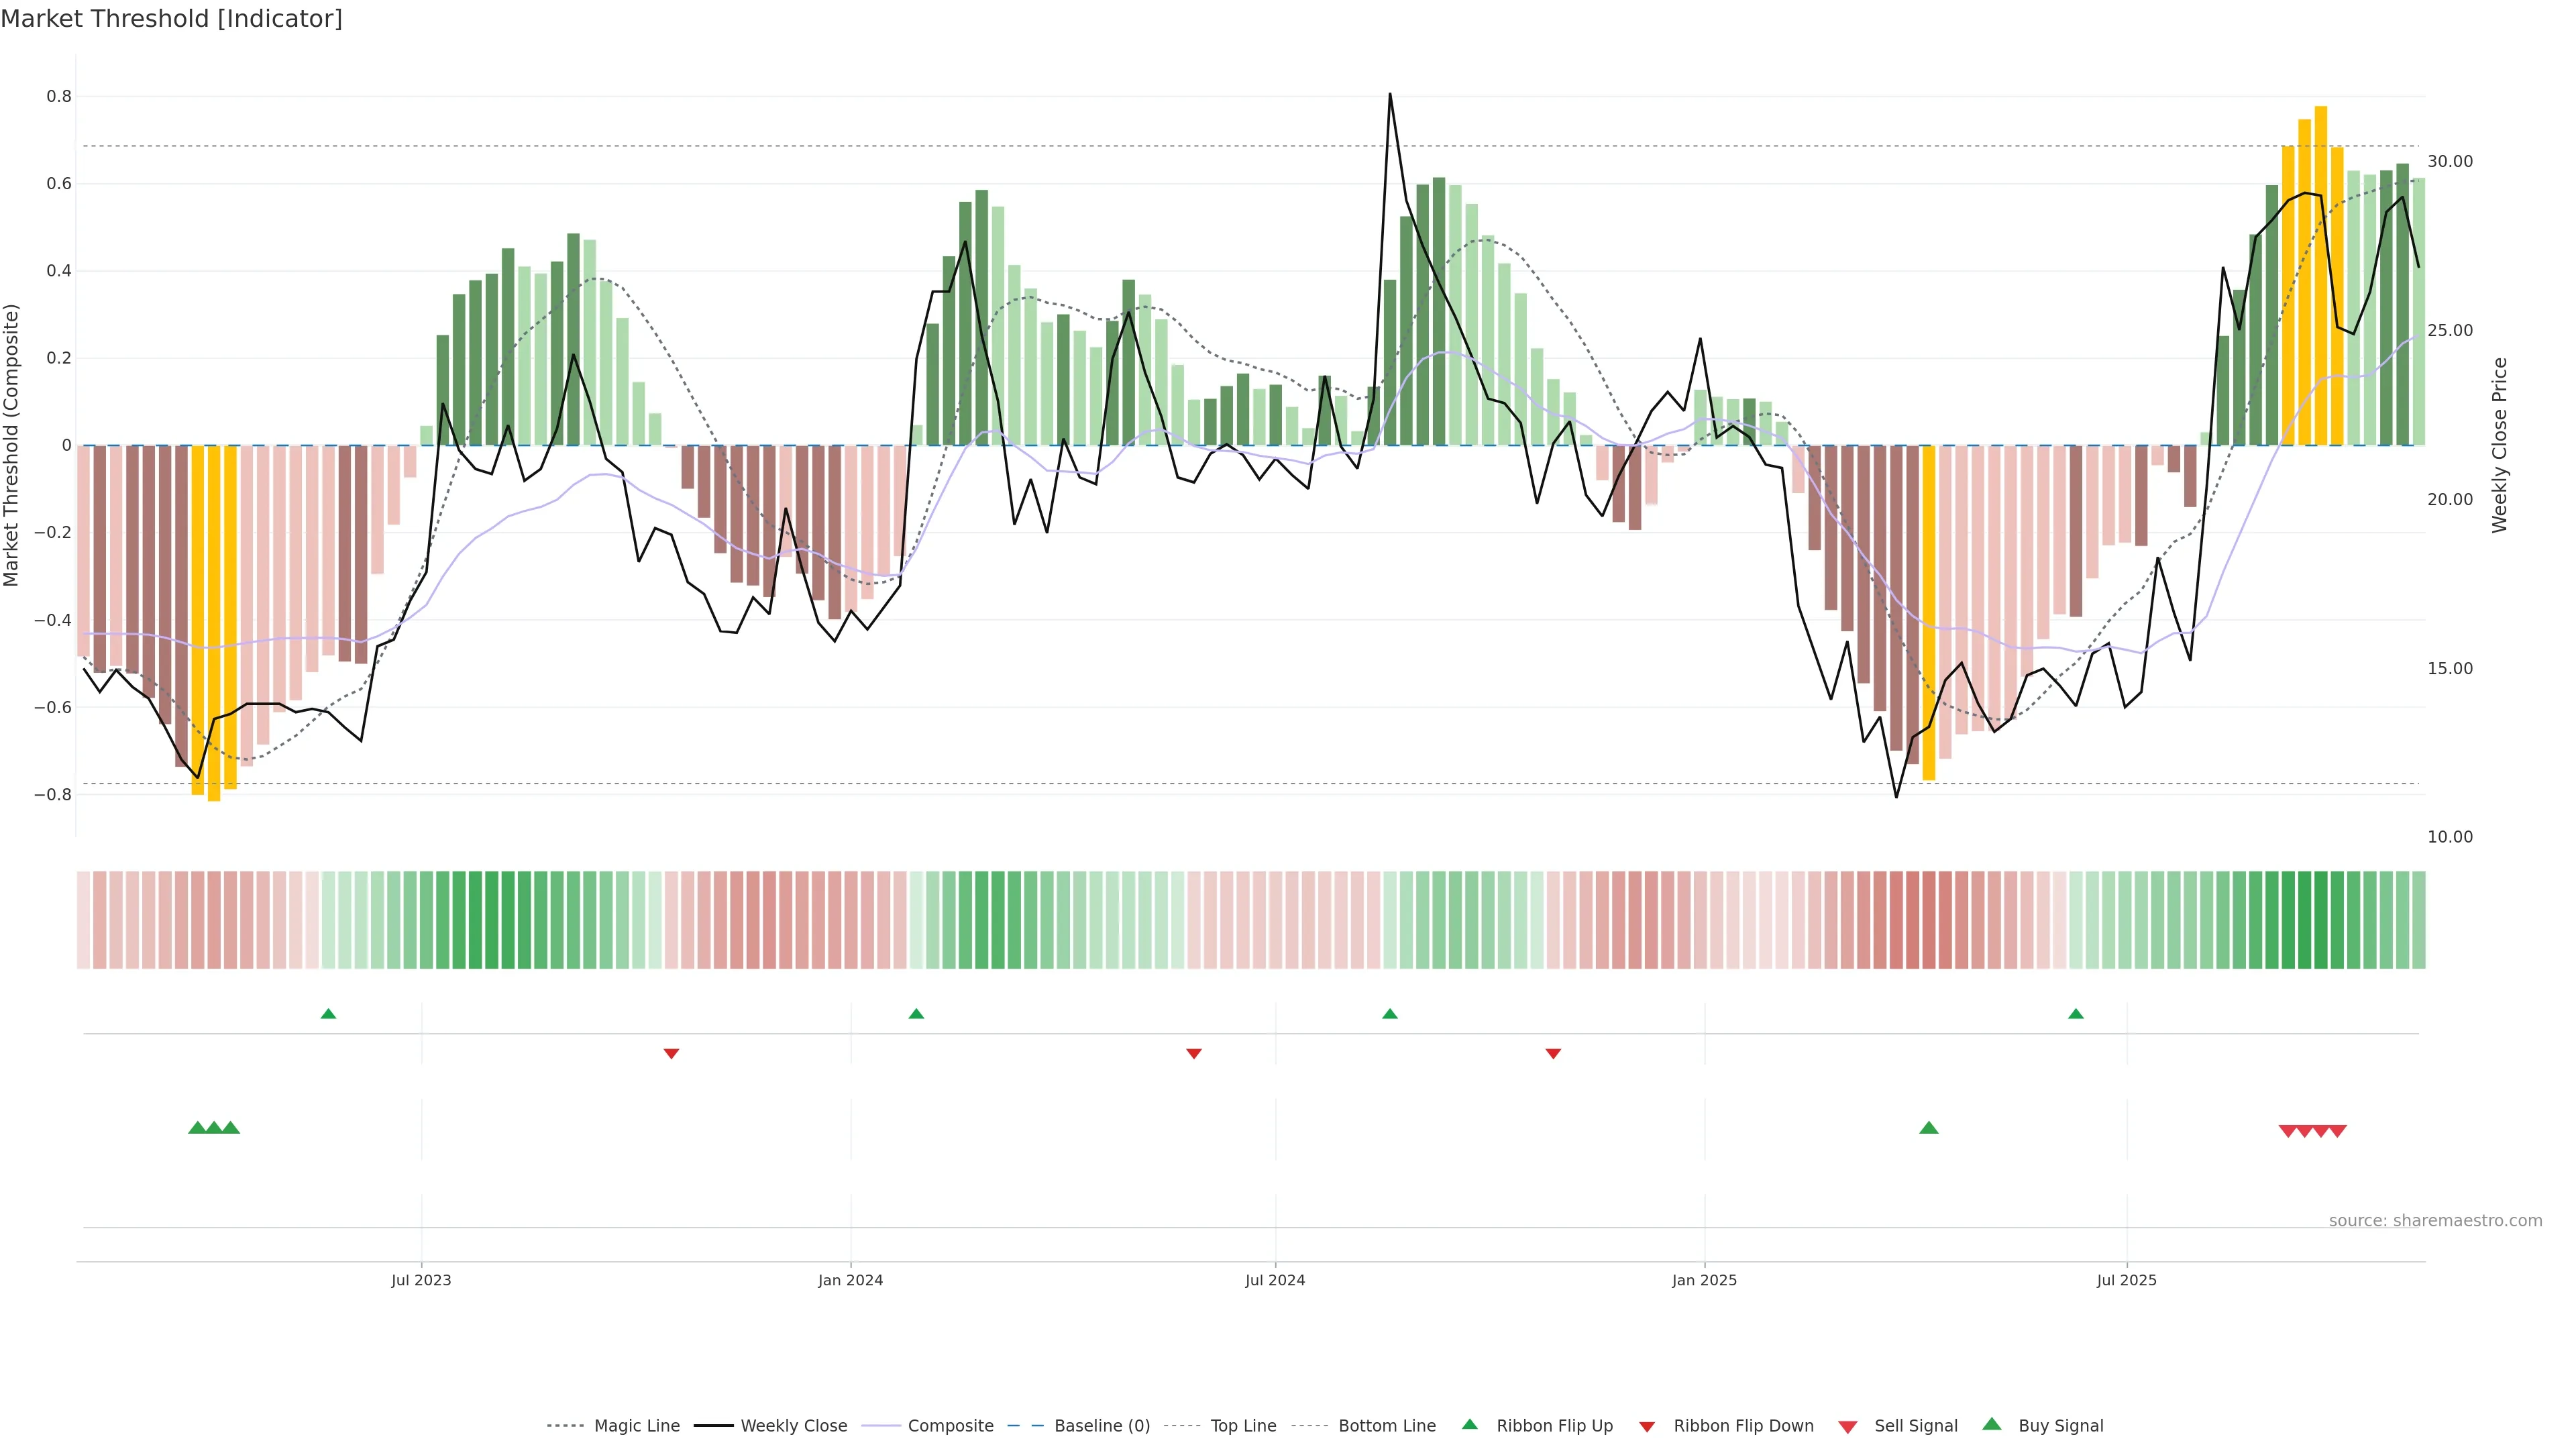Click the ribbon flip up marker near Jan 2024

coord(916,1014)
